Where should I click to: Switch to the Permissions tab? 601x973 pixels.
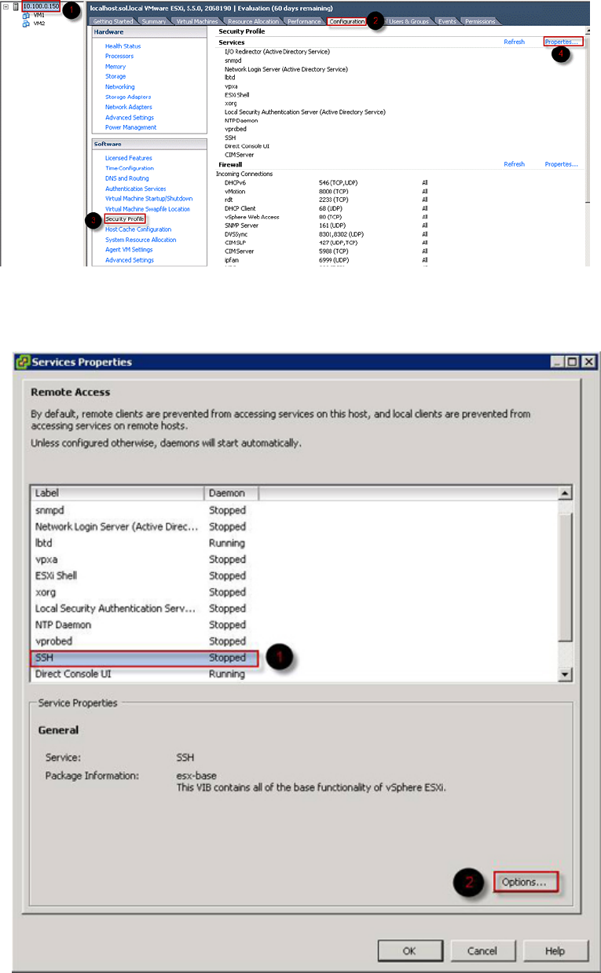[480, 21]
